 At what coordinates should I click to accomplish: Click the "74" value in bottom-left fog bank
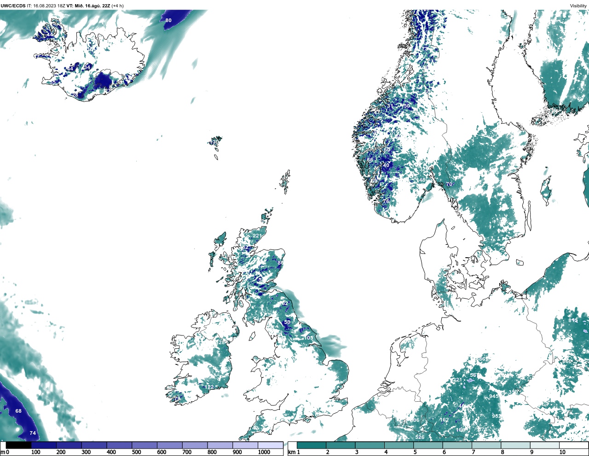[33, 433]
